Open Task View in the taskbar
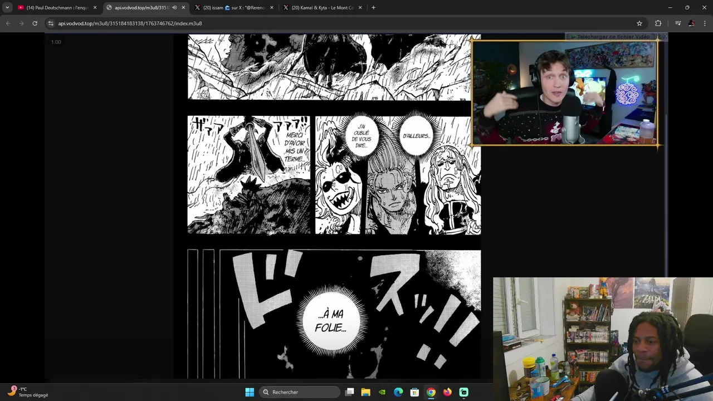This screenshot has width=713, height=401. tap(349, 392)
